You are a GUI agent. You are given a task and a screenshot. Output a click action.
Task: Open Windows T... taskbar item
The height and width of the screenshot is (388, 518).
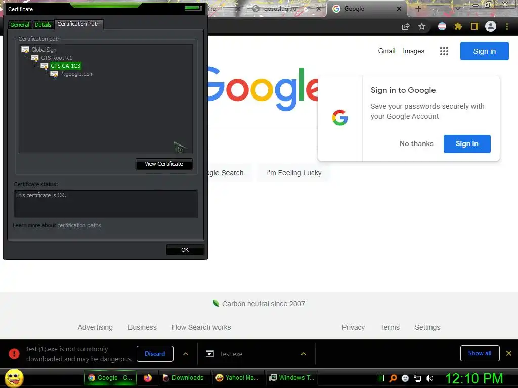(292, 378)
